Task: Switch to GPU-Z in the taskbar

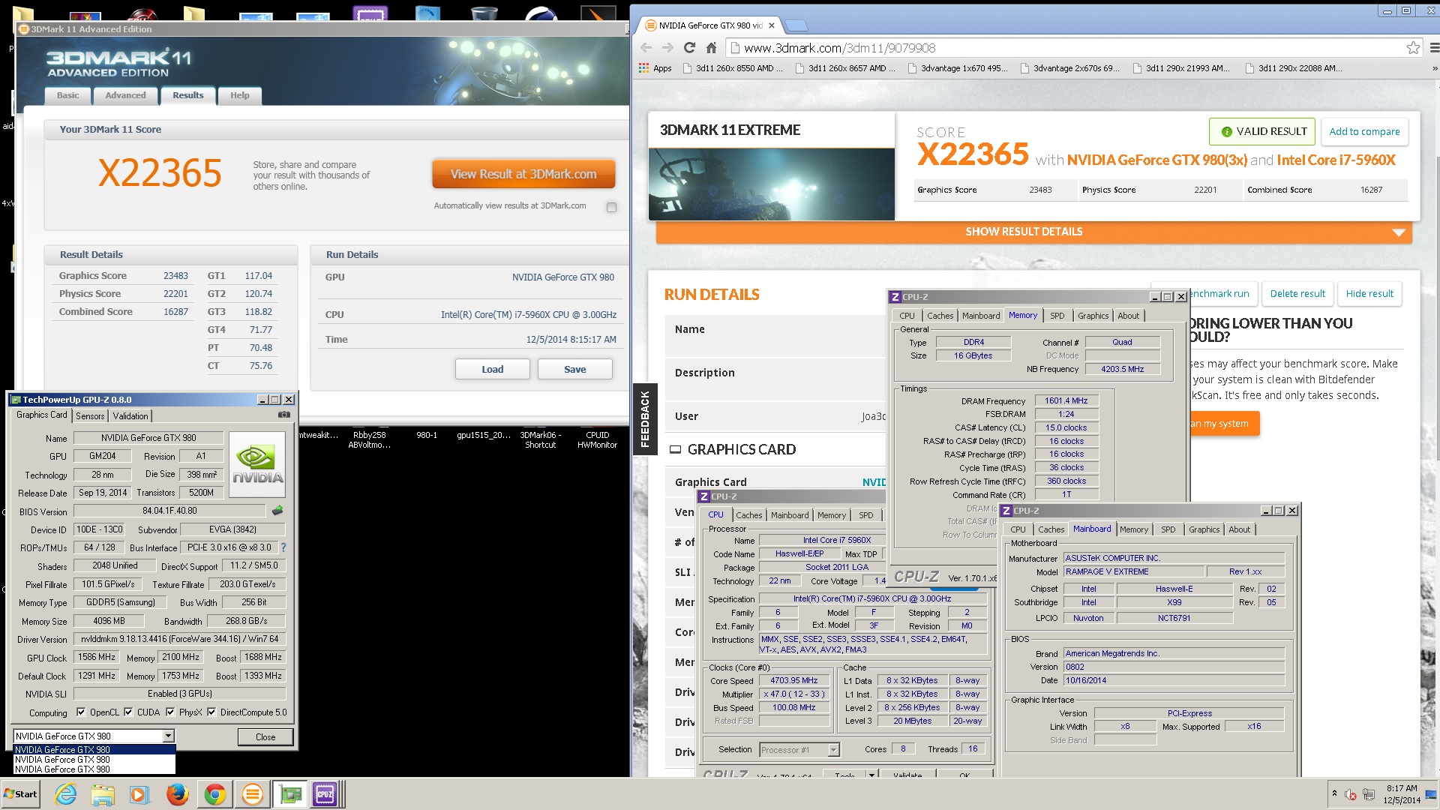Action: [290, 794]
